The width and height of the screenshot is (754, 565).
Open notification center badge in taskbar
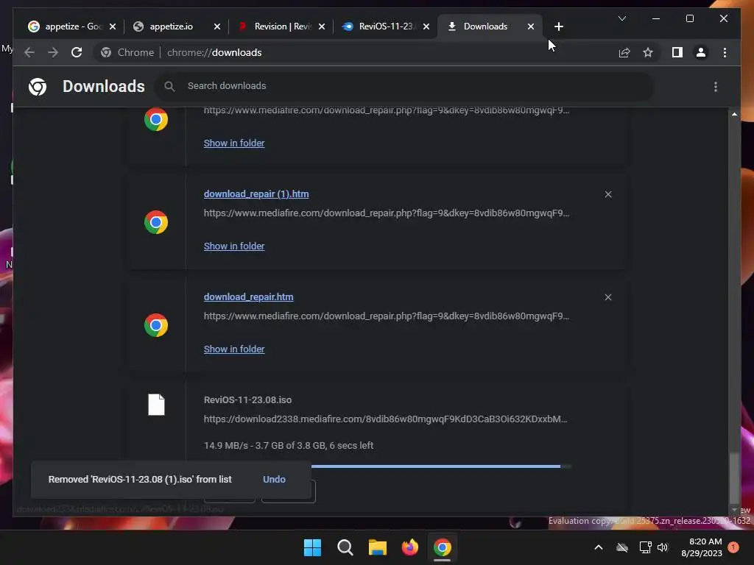pyautogui.click(x=733, y=547)
